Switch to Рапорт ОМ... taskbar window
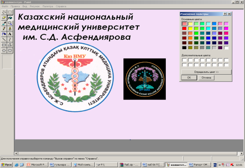 (200, 165)
